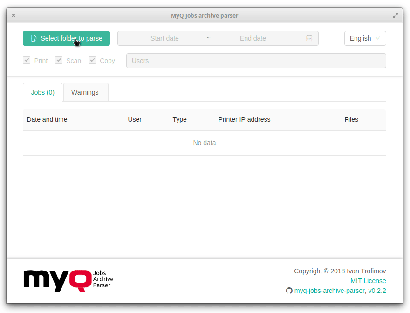Set the End date field
This screenshot has width=410, height=313.
point(253,38)
